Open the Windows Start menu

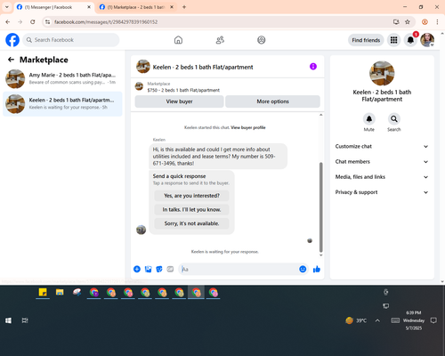[8, 320]
